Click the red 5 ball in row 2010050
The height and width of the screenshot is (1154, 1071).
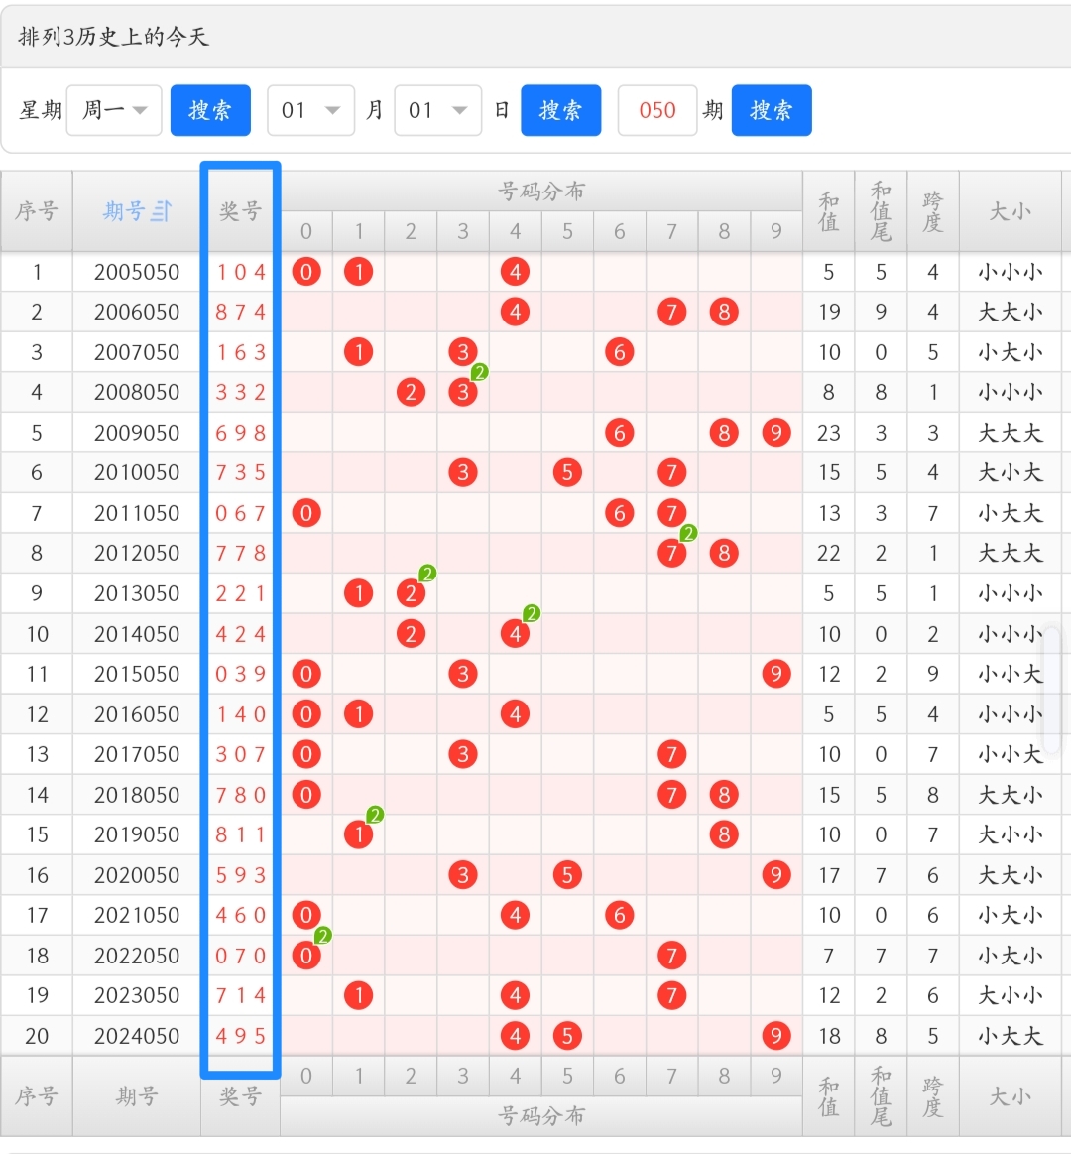(x=567, y=472)
